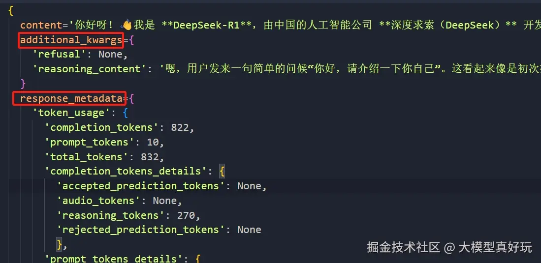This screenshot has width=541, height=263.
Task: Click the response_metadata highlighted key
Action: (x=71, y=99)
